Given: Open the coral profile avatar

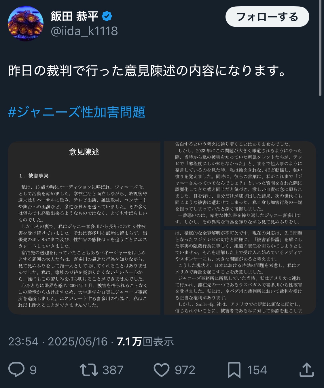Looking at the screenshot, I should coord(26,23).
